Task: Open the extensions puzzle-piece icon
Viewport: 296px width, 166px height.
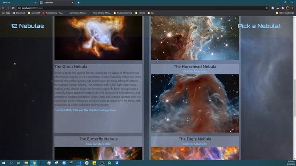Action: [283, 8]
